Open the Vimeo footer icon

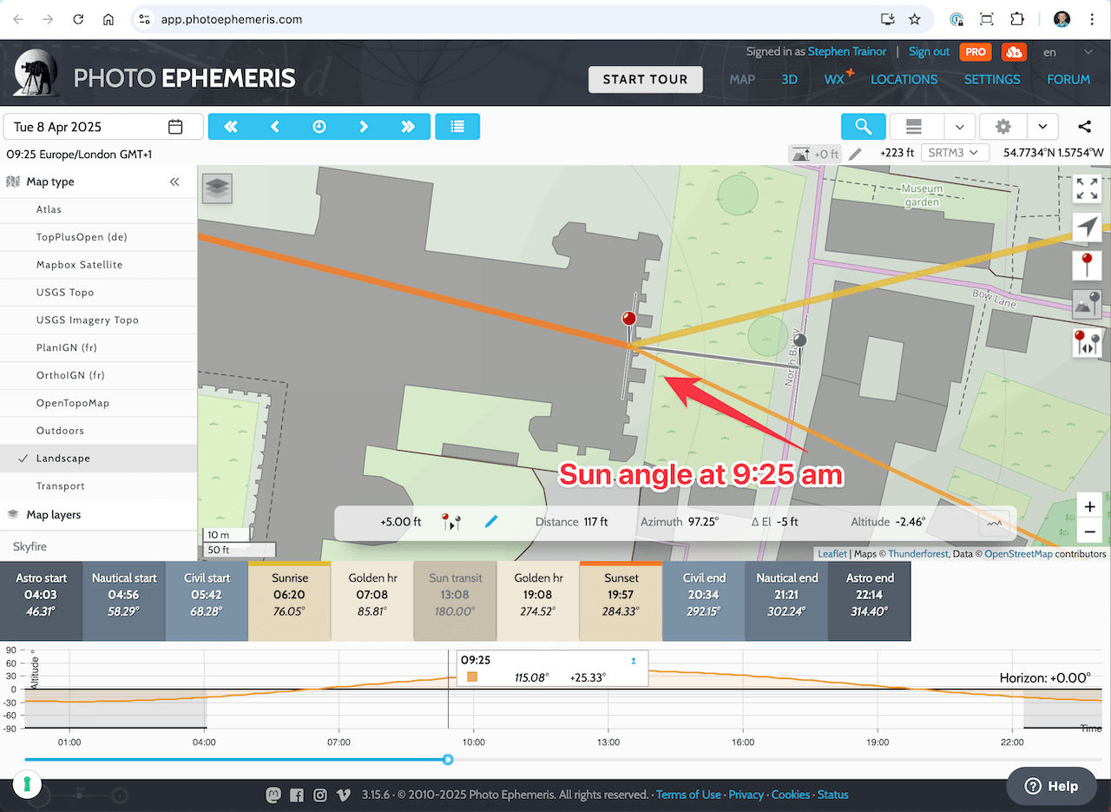[344, 795]
